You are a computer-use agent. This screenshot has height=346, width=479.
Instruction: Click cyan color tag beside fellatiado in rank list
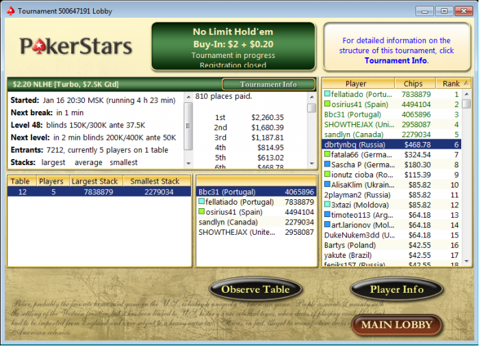tap(328, 93)
